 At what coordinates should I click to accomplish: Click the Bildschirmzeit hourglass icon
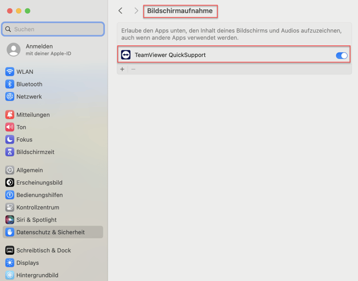[10, 152]
